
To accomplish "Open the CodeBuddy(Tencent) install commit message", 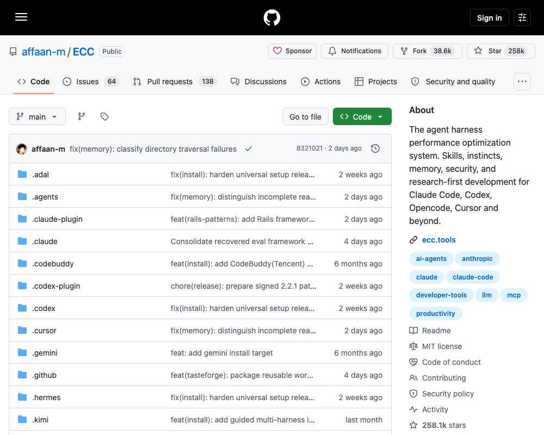I will pos(242,264).
